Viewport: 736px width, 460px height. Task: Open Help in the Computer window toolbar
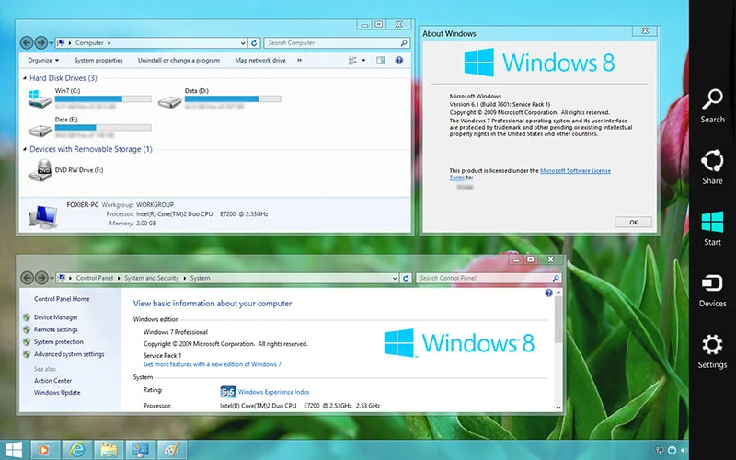(399, 60)
